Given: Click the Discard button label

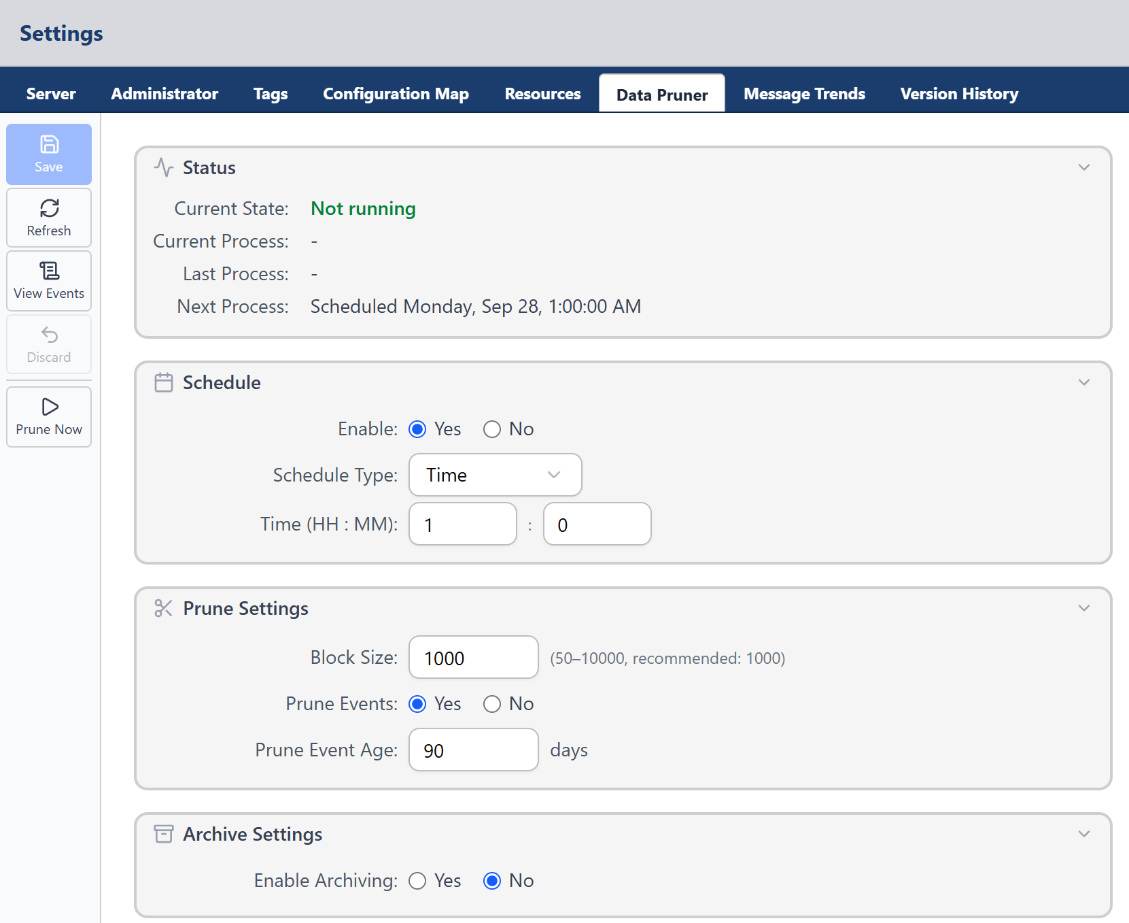Looking at the screenshot, I should (49, 357).
